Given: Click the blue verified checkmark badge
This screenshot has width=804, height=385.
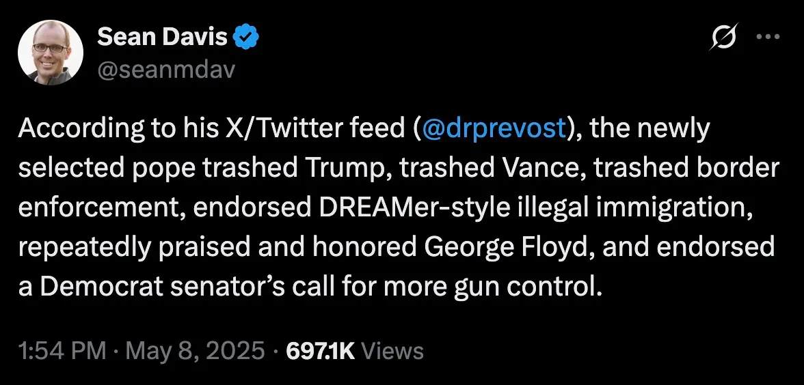Looking at the screenshot, I should coord(247,37).
